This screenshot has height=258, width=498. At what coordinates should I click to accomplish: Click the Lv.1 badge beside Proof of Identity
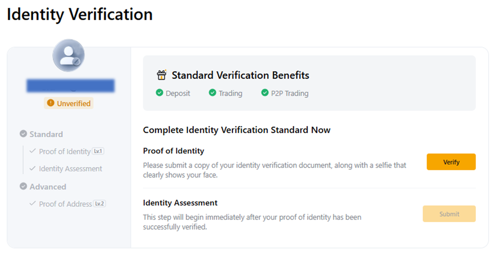98,151
